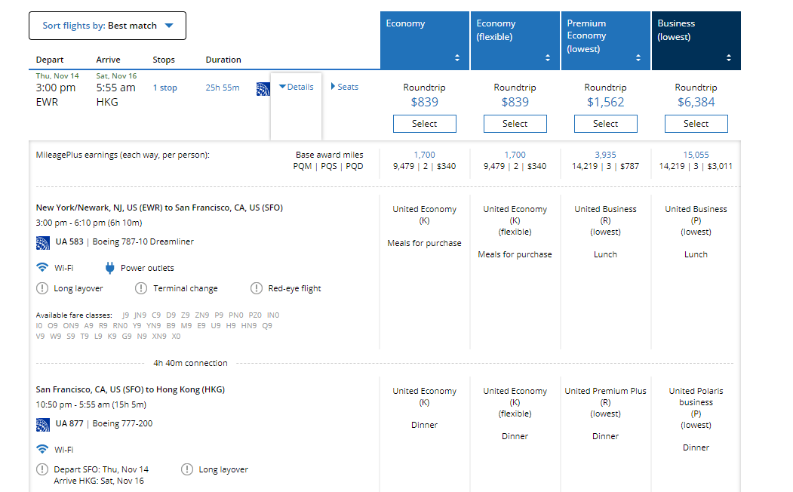
Task: Click United Polaris business cabin text
Action: point(696,396)
